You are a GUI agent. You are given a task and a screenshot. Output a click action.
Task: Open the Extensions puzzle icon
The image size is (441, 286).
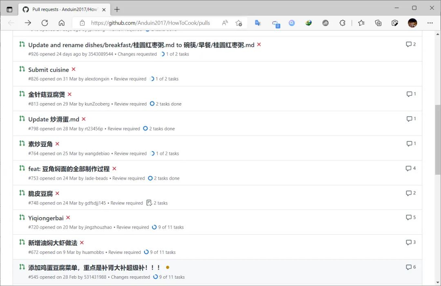[x=342, y=23]
